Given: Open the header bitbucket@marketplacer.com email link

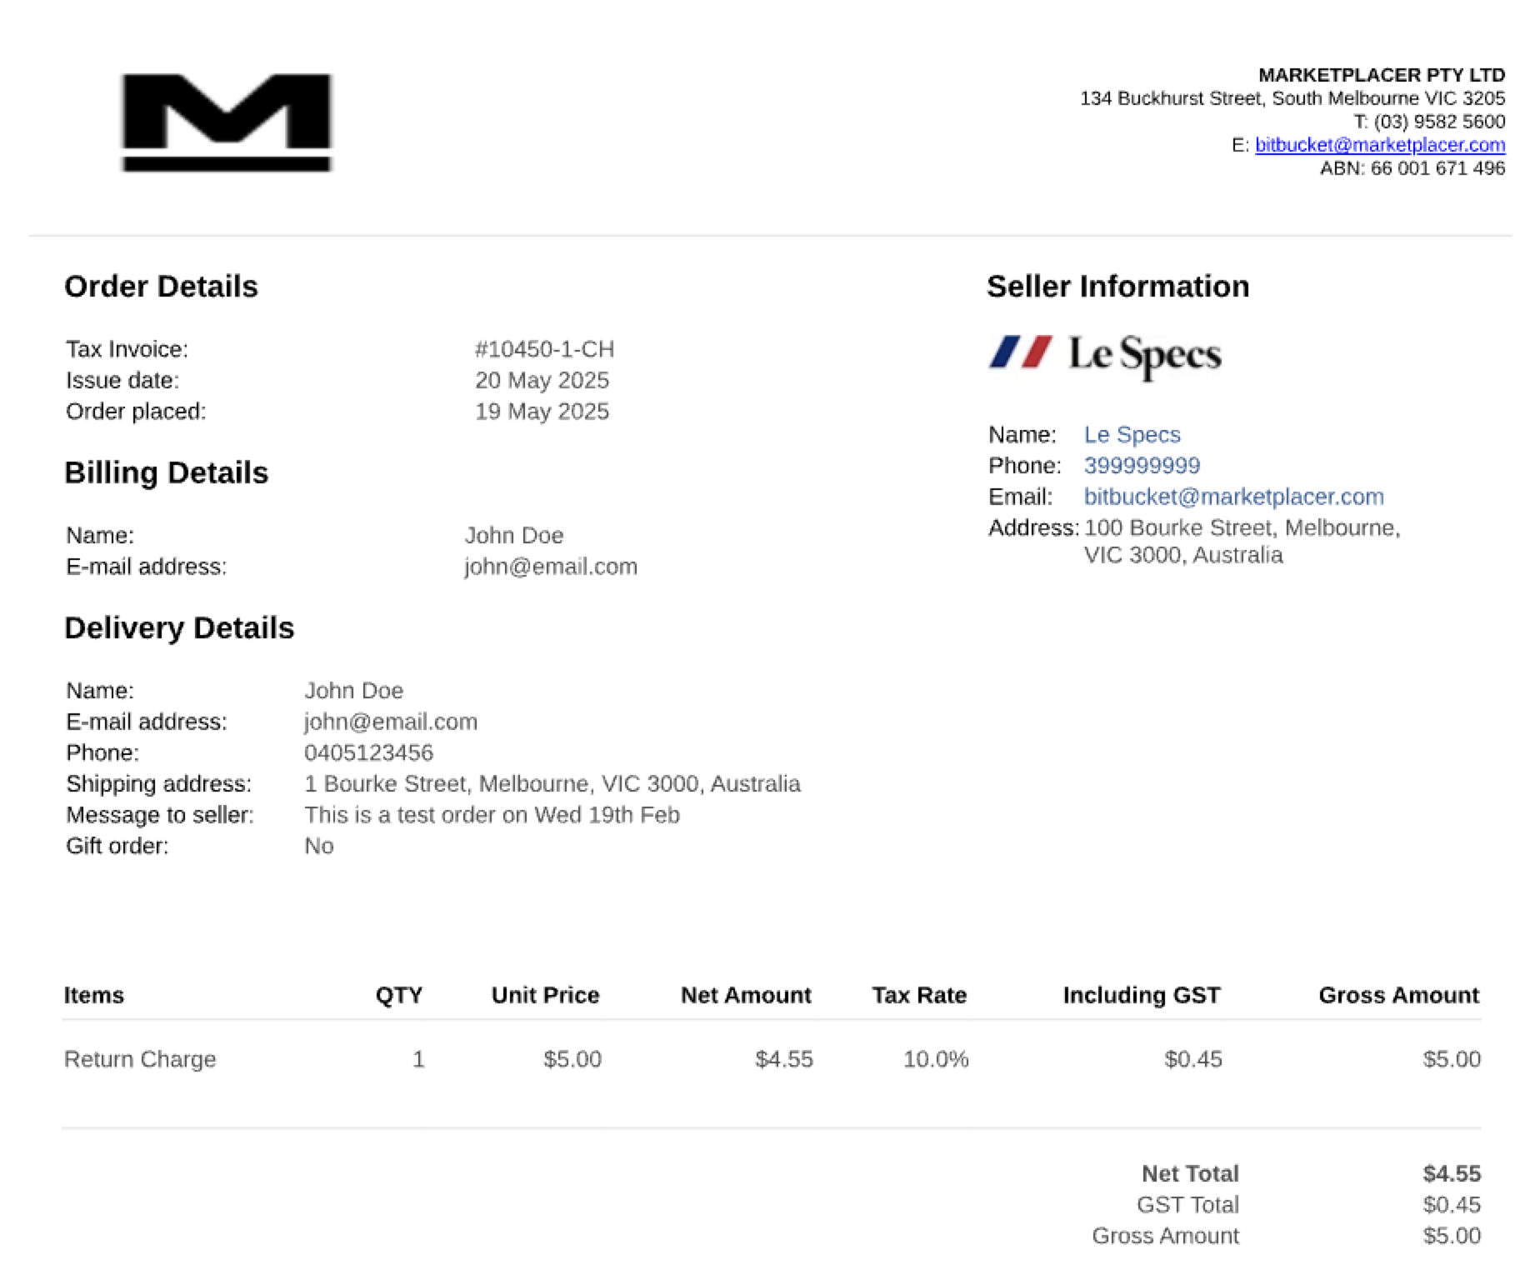Looking at the screenshot, I should pyautogui.click(x=1380, y=145).
